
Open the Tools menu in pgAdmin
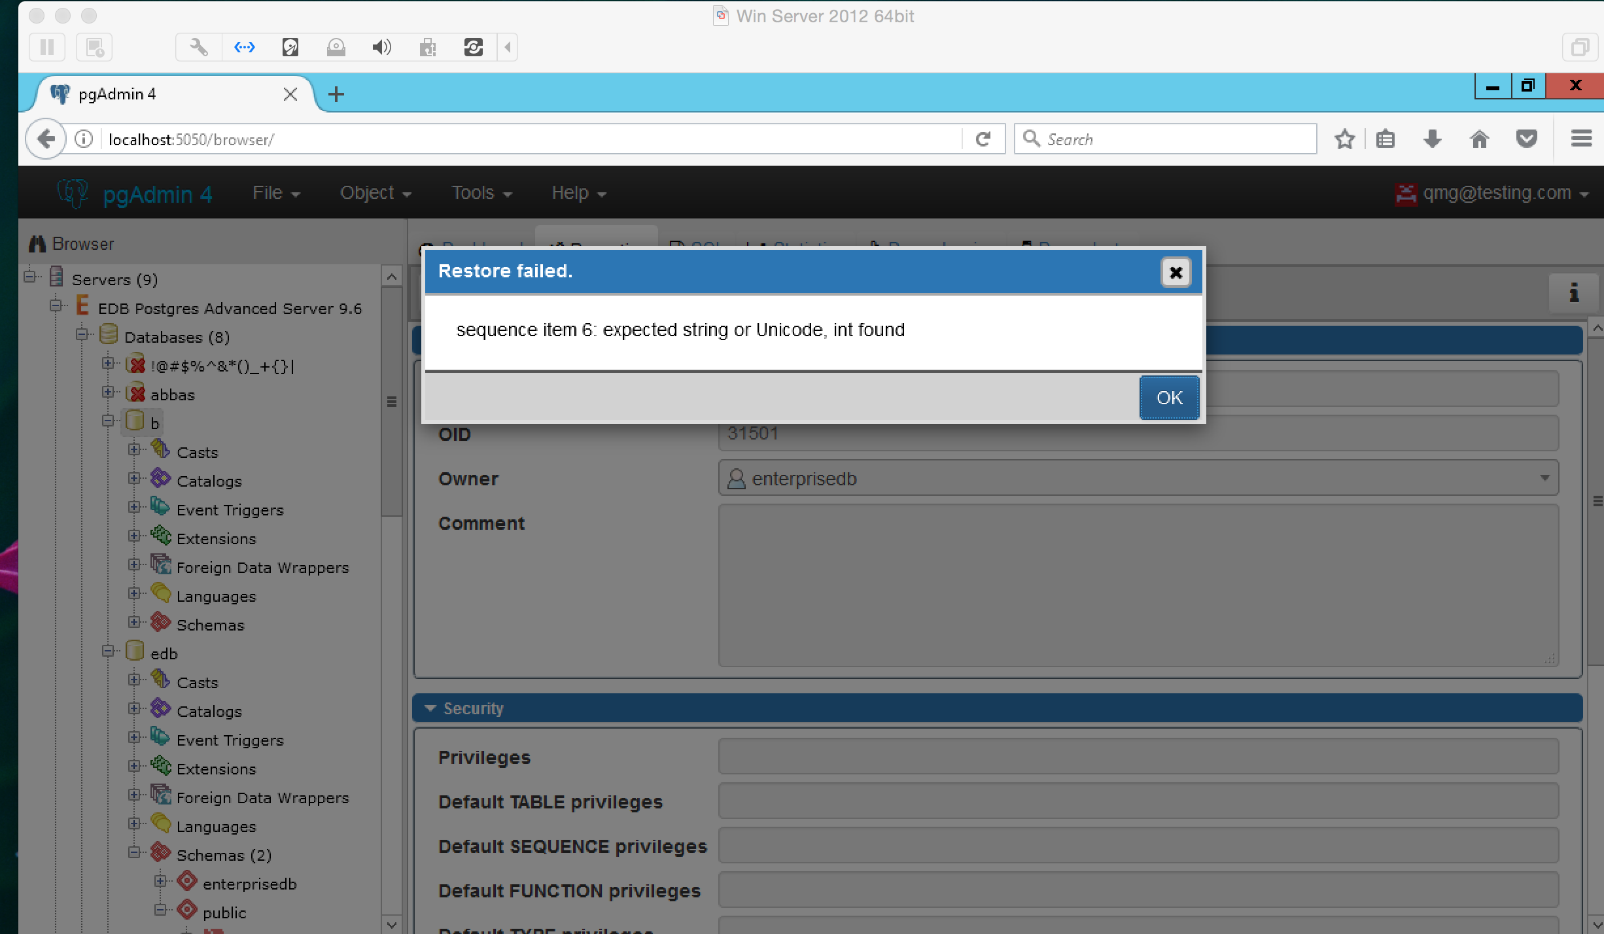481,193
